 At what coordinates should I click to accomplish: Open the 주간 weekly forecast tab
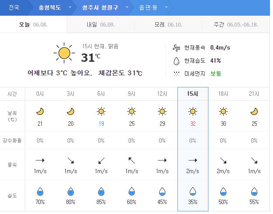[x=235, y=24]
